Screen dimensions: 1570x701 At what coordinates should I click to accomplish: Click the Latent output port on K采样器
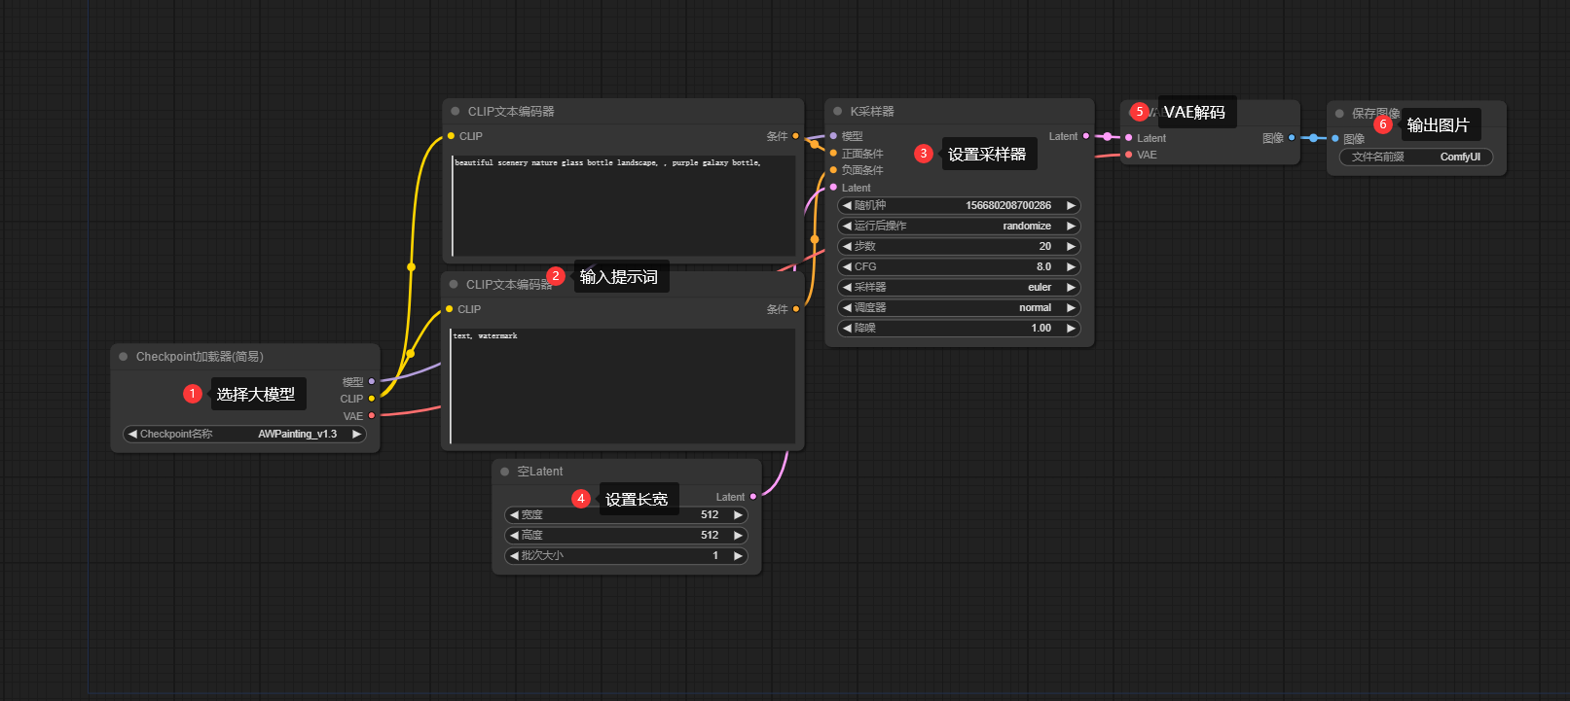[x=1086, y=136]
